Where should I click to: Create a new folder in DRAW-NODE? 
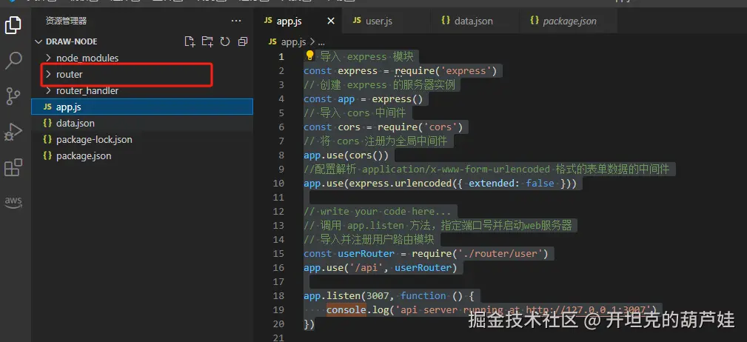(x=207, y=41)
